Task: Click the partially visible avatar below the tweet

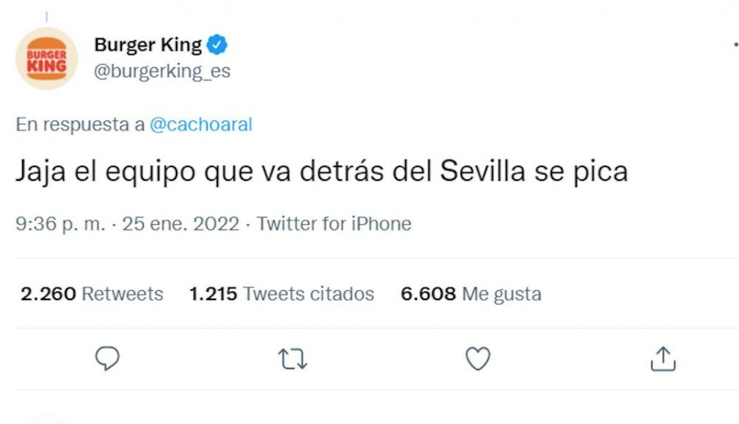Action: (47, 419)
